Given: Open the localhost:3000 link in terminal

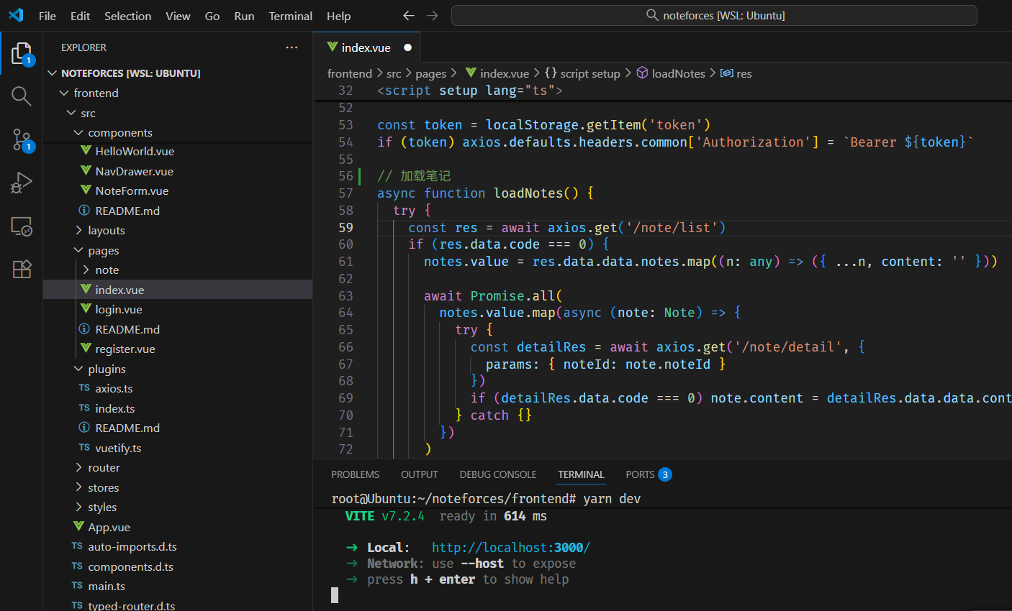Looking at the screenshot, I should [x=510, y=547].
